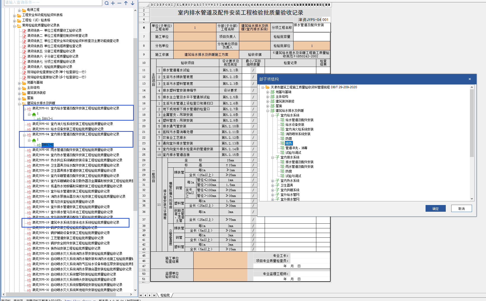The image size is (486, 301).
Task: Open 津资JYP5-19 建筑中水系统 record
Action: tap(76, 222)
